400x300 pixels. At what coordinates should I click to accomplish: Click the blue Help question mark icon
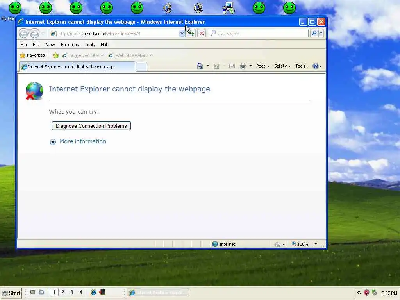pos(316,66)
